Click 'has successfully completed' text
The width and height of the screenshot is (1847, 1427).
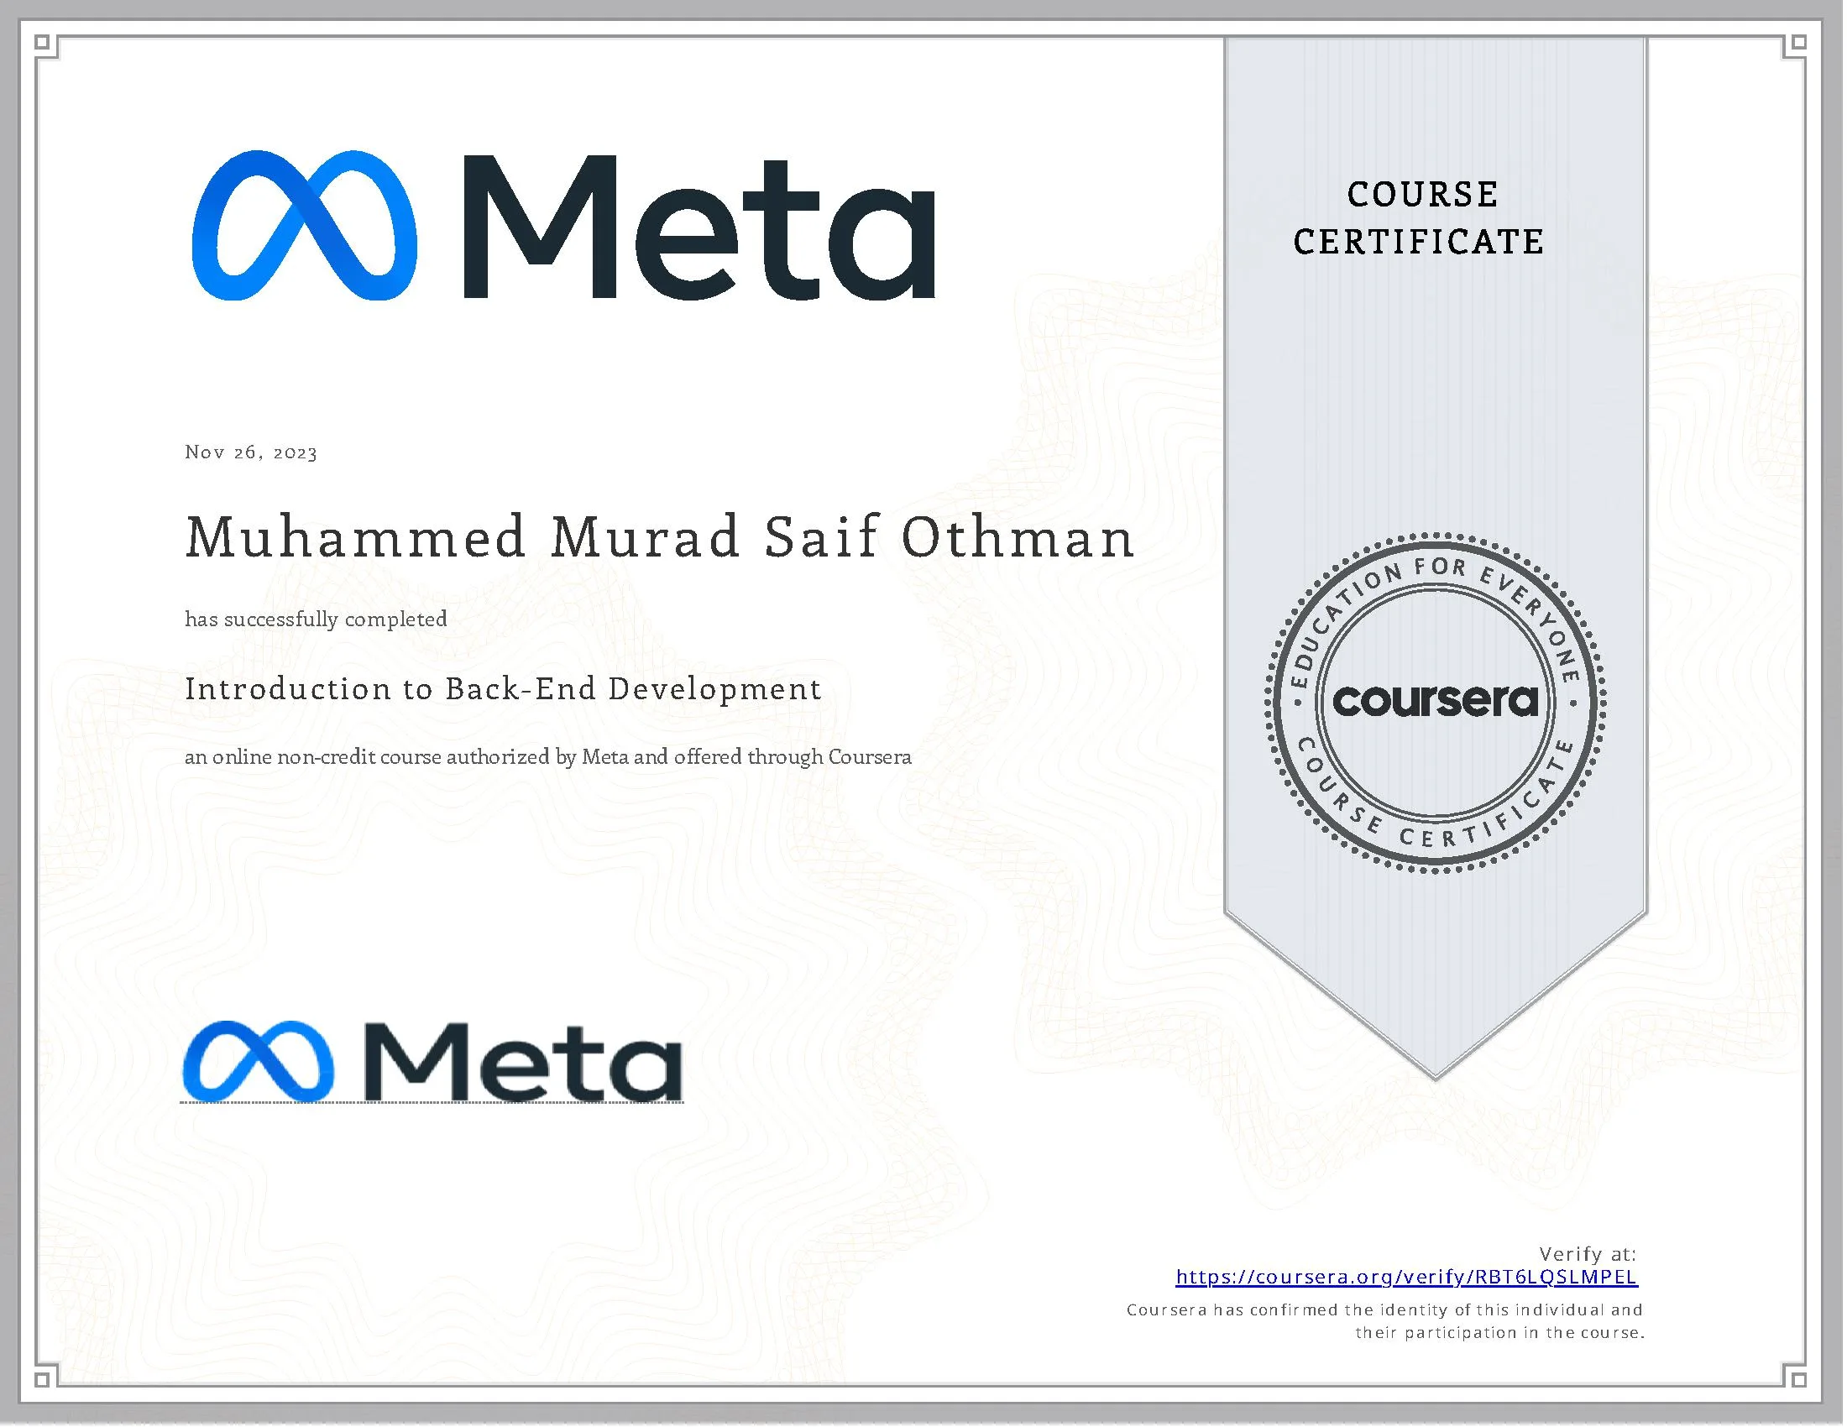(317, 619)
